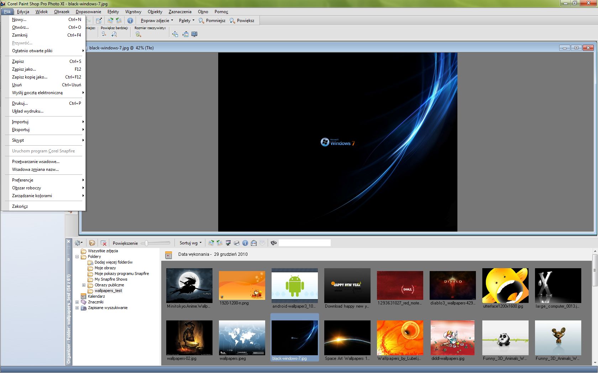Screen dimensions: 598x373
Task: Select the 1920-1200-n.png thumbnail
Action: click(242, 286)
